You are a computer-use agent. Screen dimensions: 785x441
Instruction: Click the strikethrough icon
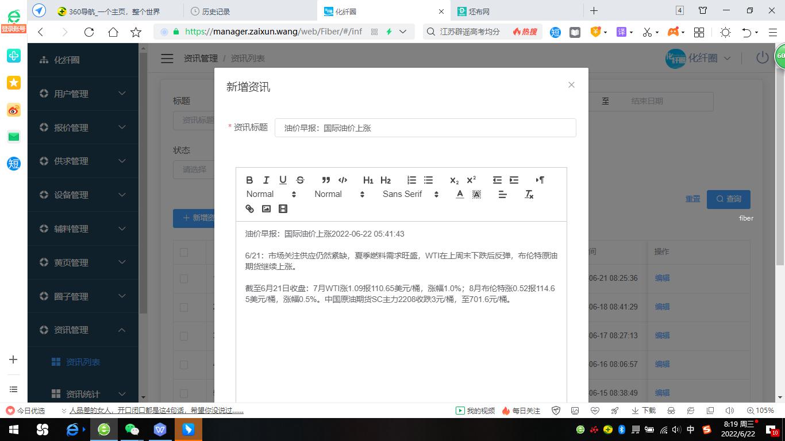(300, 180)
